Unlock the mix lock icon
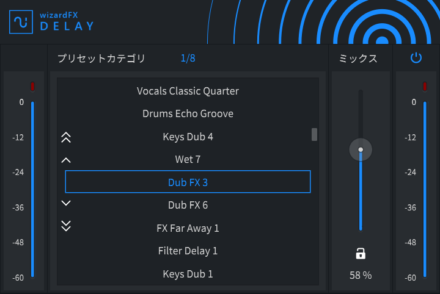 pyautogui.click(x=361, y=253)
